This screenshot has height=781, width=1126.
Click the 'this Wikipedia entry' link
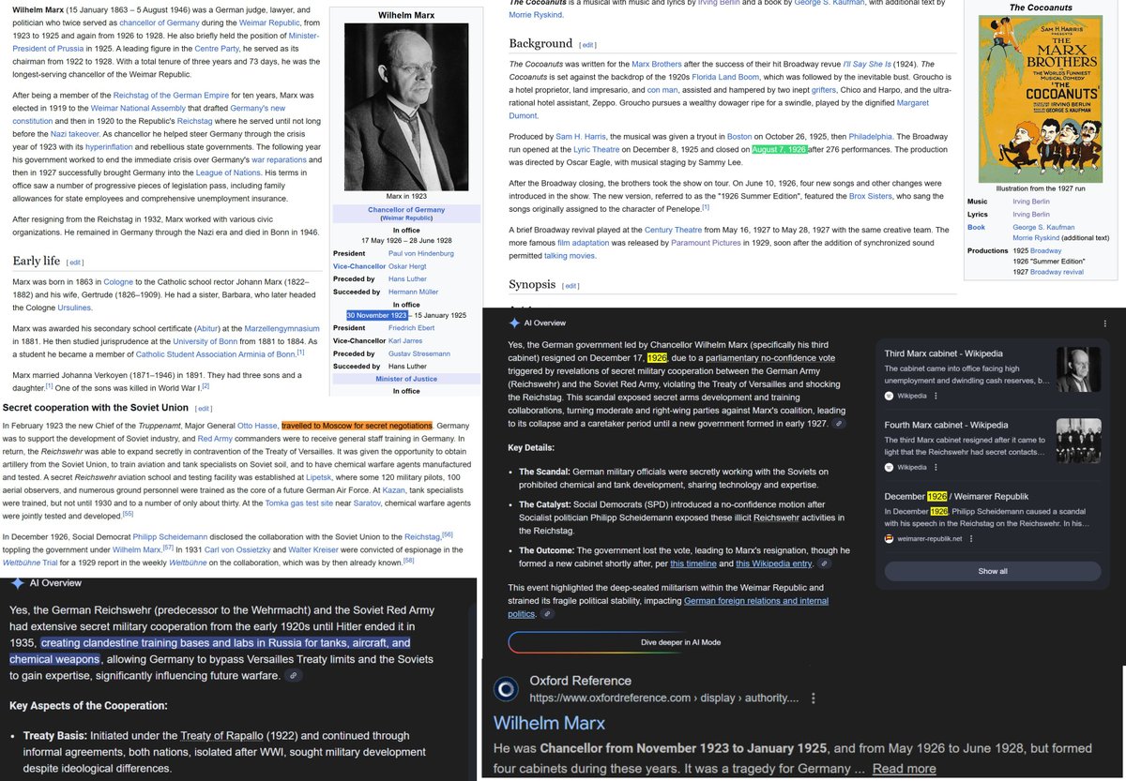click(x=775, y=563)
